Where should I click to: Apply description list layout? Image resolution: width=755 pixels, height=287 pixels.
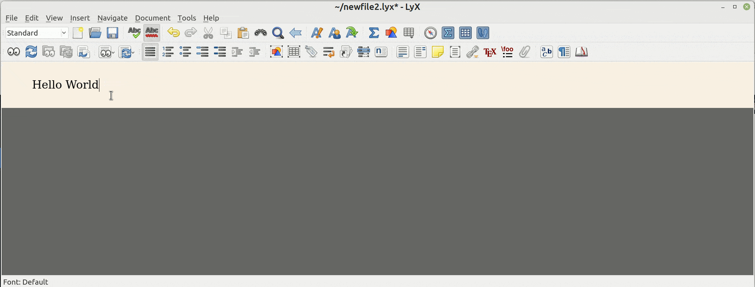pyautogui.click(x=220, y=52)
